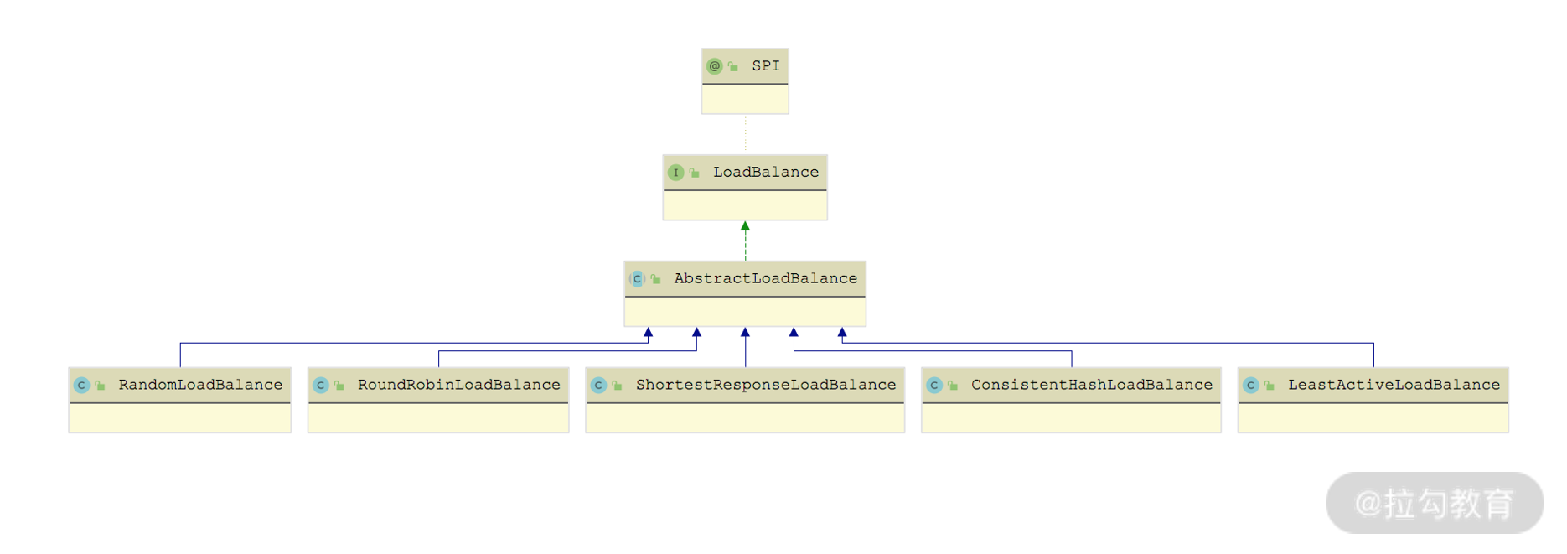This screenshot has height=554, width=1567.
Task: Select the ConsistentHashLoadBalance class title
Action: click(x=1091, y=386)
